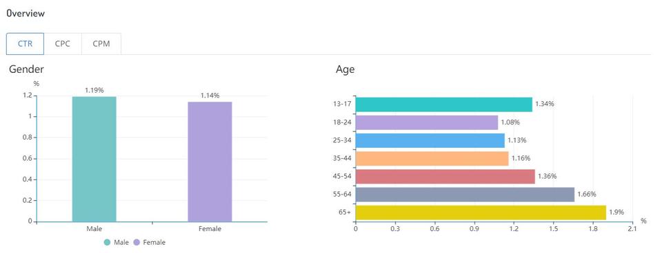The width and height of the screenshot is (662, 253).
Task: Click the Overview section title
Action: 26,14
